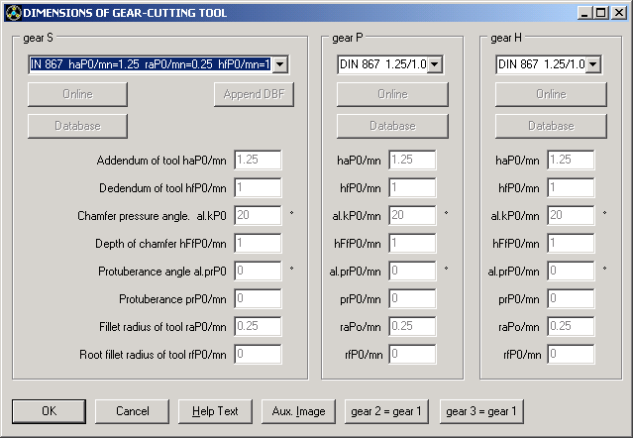Select gear H profile combo box text
Screen dimensions: 633x438
click(541, 64)
